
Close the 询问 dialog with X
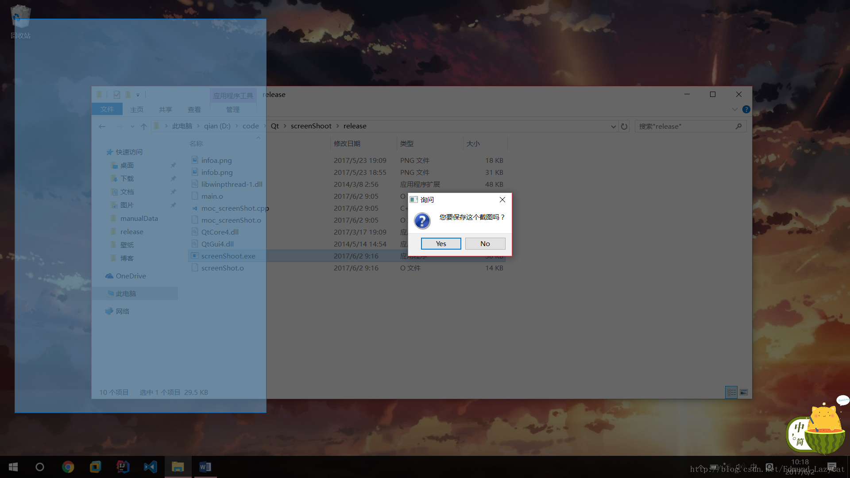[502, 200]
